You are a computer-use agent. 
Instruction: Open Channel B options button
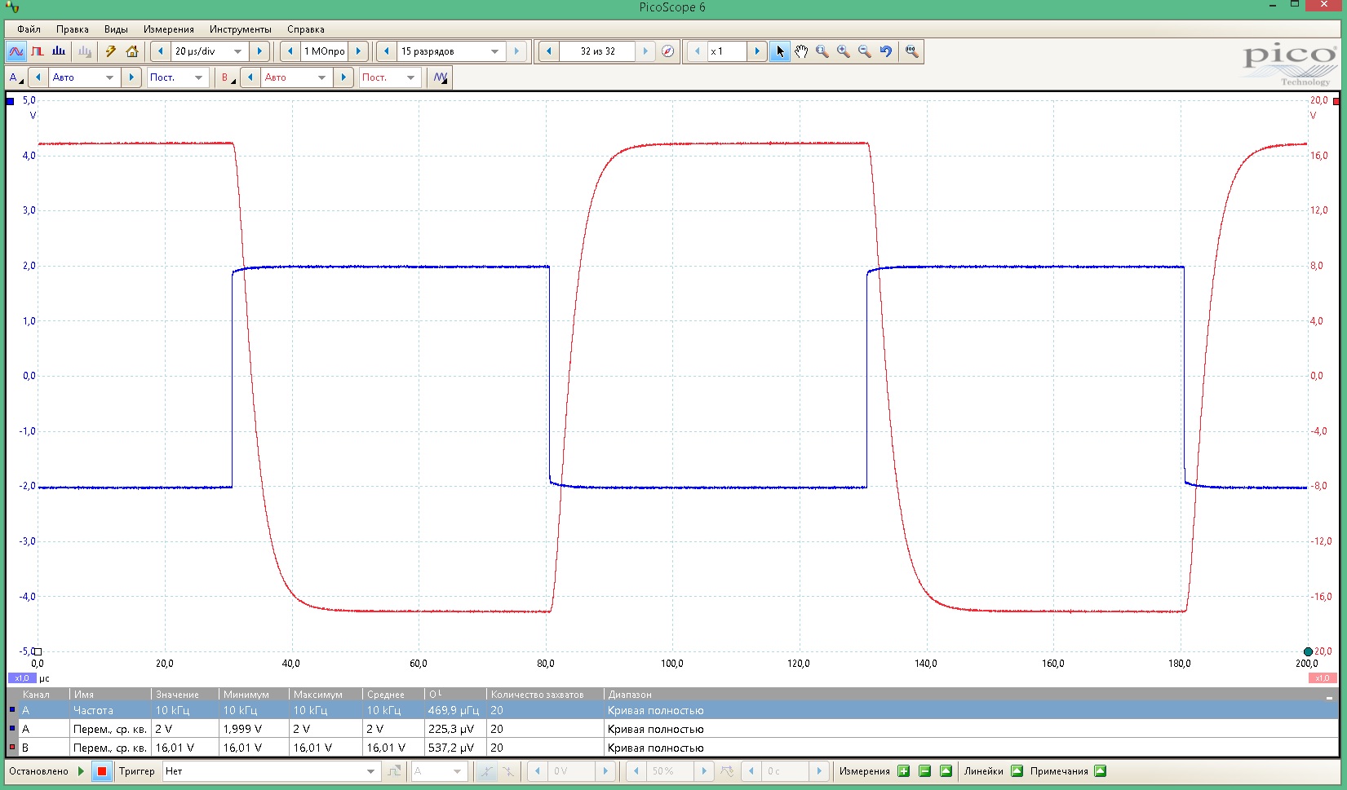click(228, 77)
